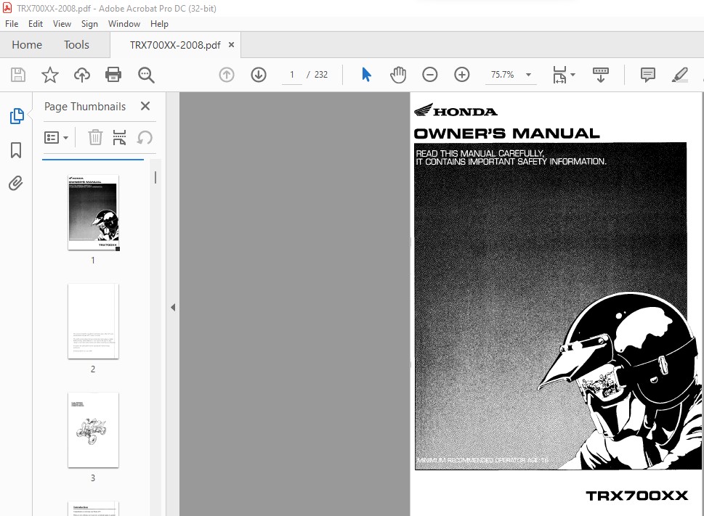Open the page fit options dropdown arrow
Image resolution: width=704 pixels, height=516 pixels.
coord(573,75)
